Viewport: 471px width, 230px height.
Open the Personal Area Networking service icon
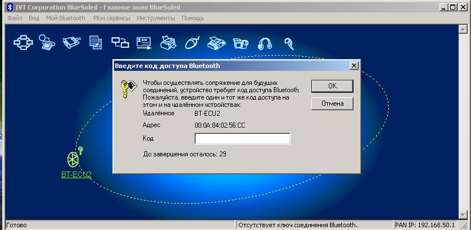[x=23, y=42]
